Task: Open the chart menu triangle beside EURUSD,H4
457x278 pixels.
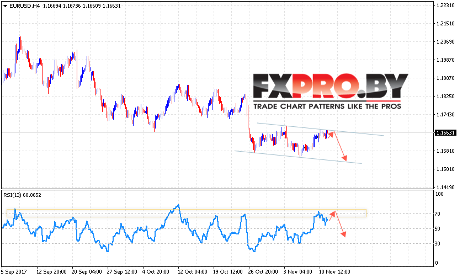Action: 5,6
